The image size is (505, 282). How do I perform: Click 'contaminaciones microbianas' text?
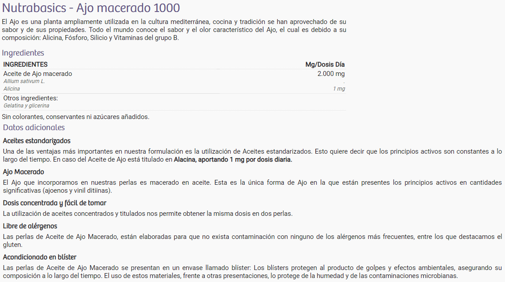click(x=413, y=276)
